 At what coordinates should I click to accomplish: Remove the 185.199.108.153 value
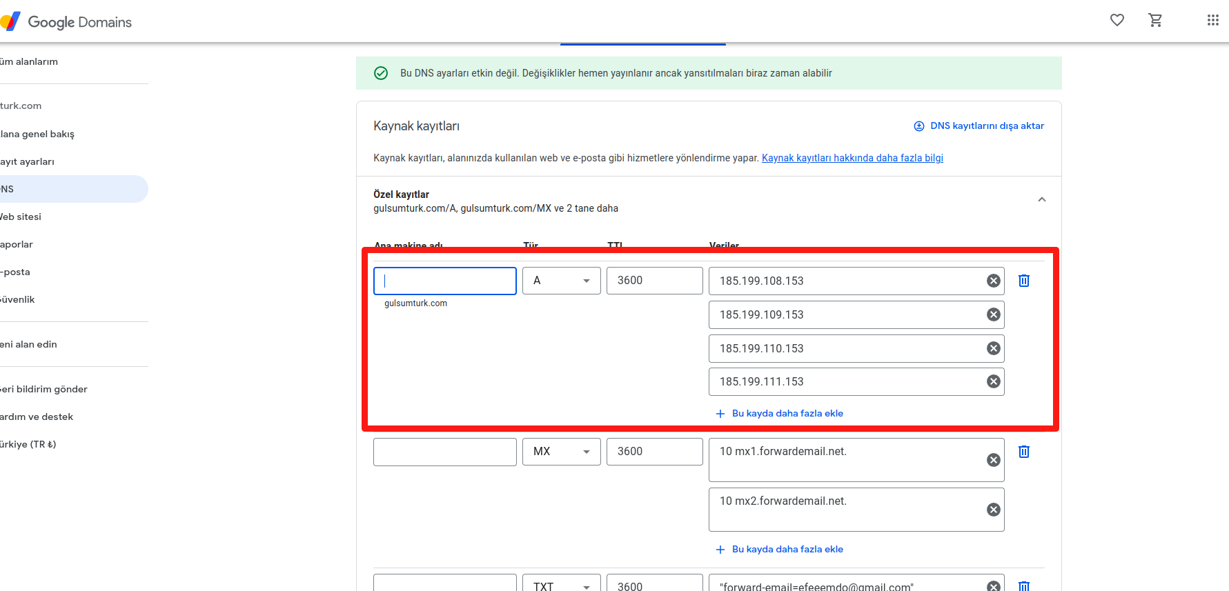994,281
